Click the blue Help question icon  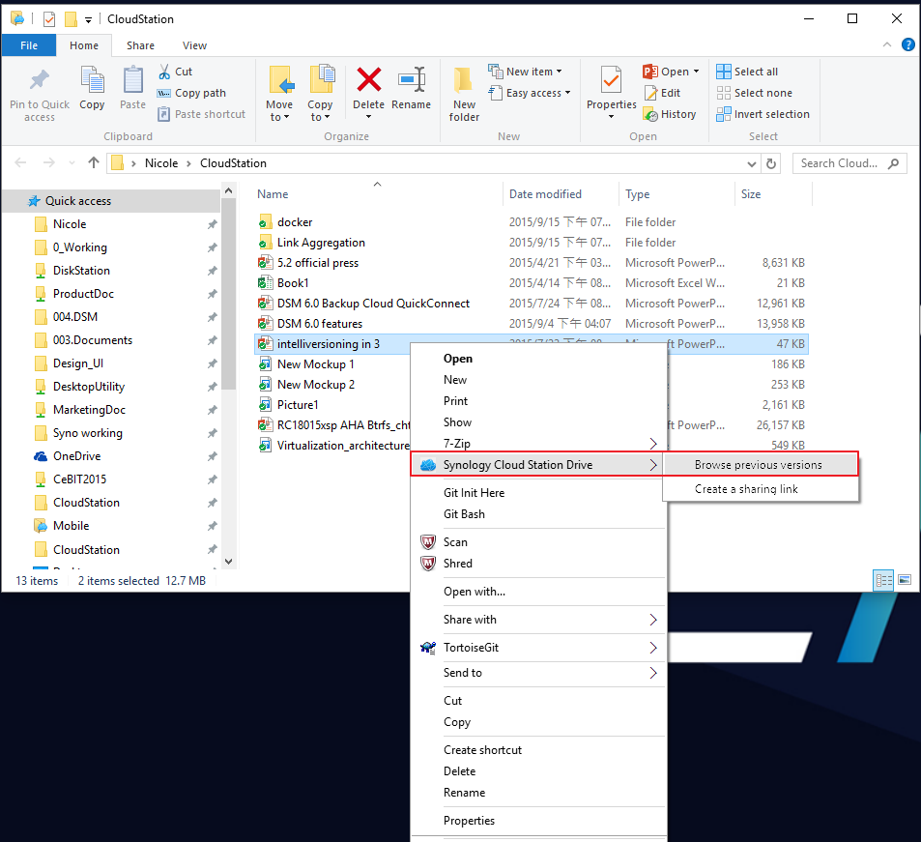908,44
